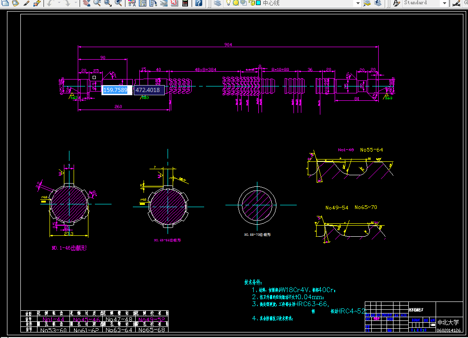Click the No53~60 table cell
Image resolution: width=468 pixels, height=338 pixels.
click(x=53, y=330)
